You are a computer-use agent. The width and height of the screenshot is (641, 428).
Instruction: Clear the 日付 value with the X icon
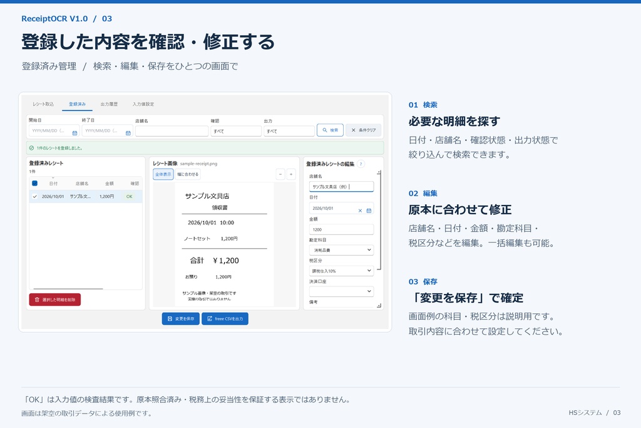click(x=360, y=211)
